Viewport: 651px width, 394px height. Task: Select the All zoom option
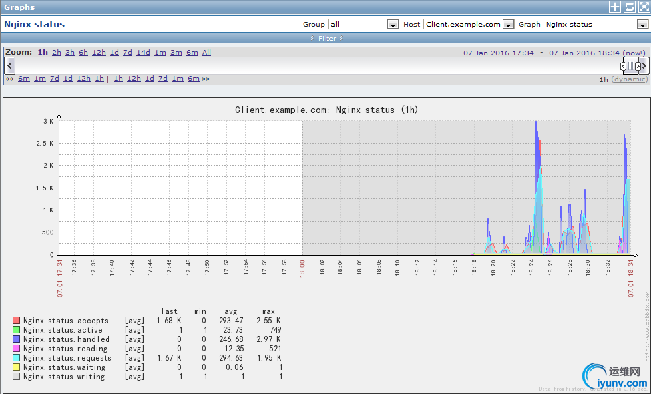[206, 53]
